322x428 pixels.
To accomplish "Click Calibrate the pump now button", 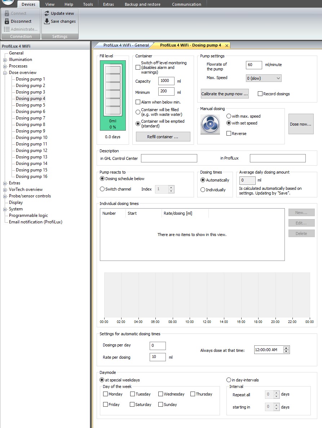I will (225, 93).
